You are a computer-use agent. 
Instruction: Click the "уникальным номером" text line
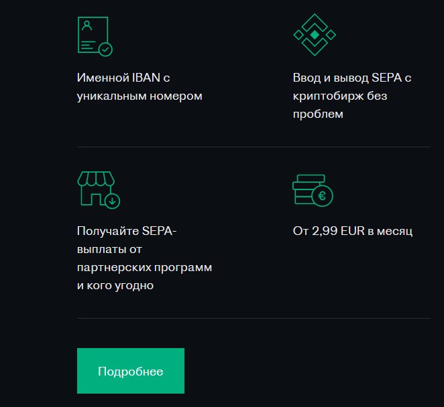[x=140, y=96]
